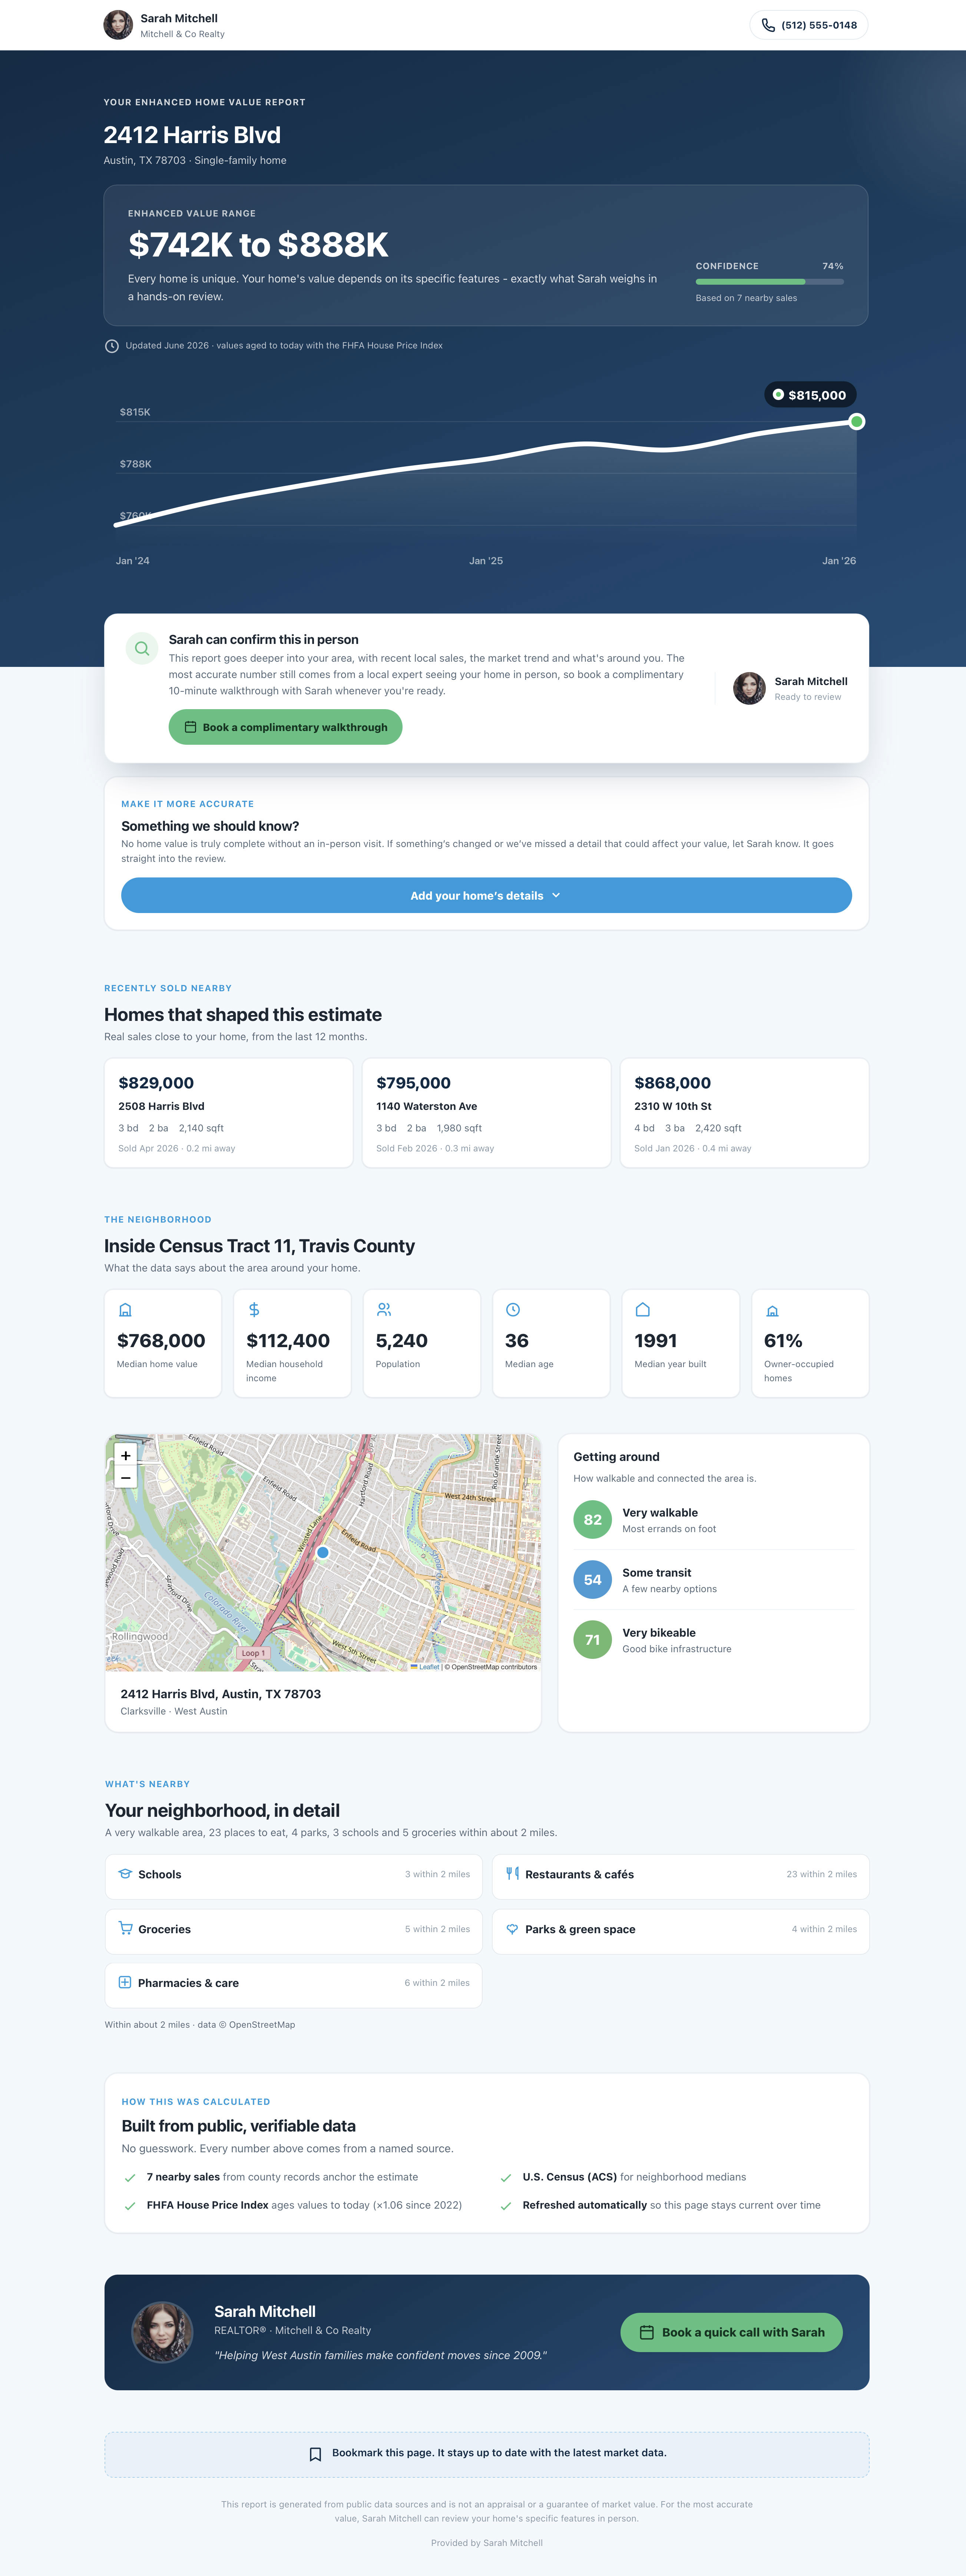The height and width of the screenshot is (2576, 966).
Task: Click the 'Provided by Sarah Mitchell' footer text
Action: click(487, 2543)
